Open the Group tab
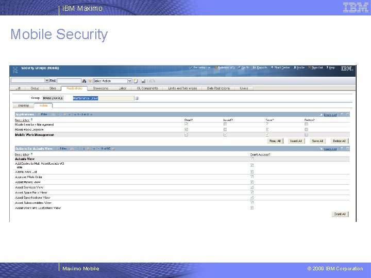Image resolution: width=371 pixels, height=278 pixels. click(x=35, y=88)
